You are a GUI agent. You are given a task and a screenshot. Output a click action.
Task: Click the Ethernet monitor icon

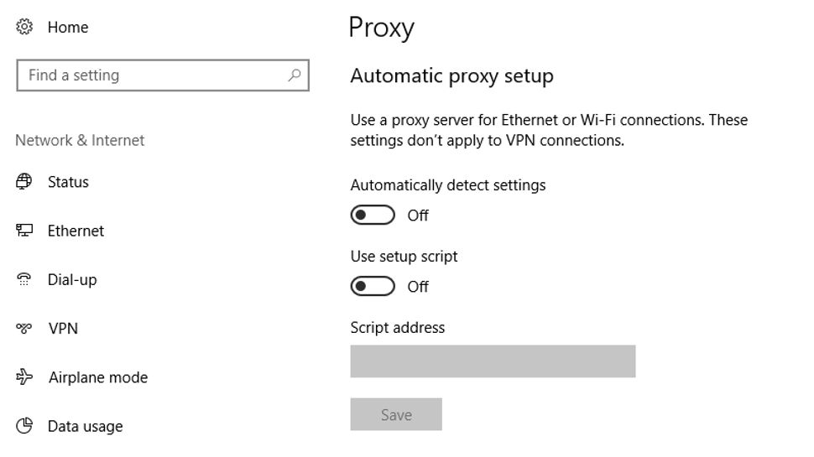click(x=24, y=231)
